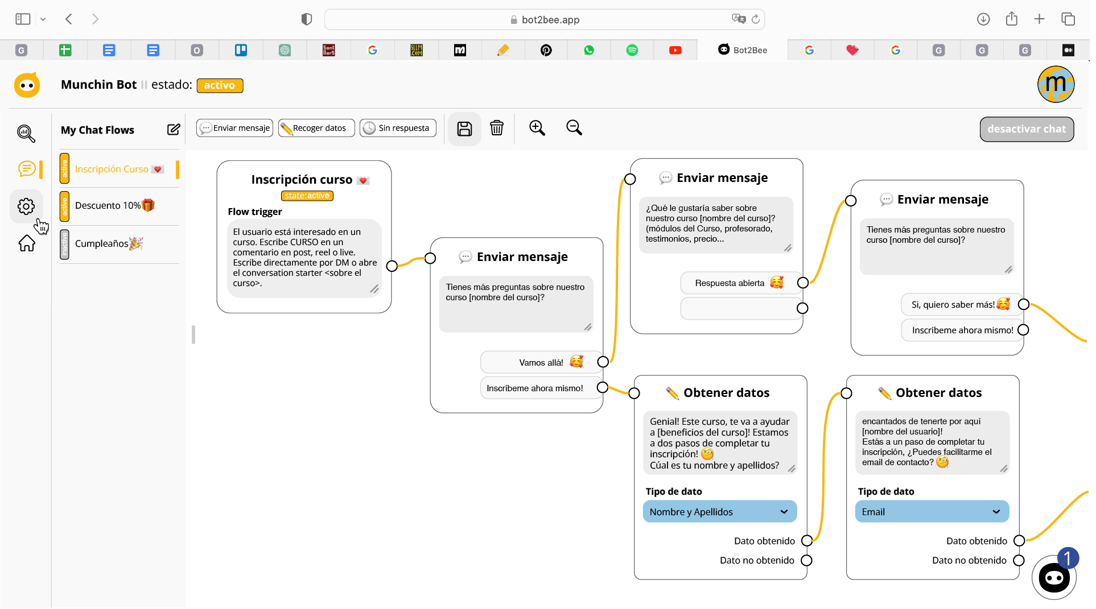Zoom out of the flow canvas
Viewport: 1096px width, 609px height.
click(x=574, y=128)
